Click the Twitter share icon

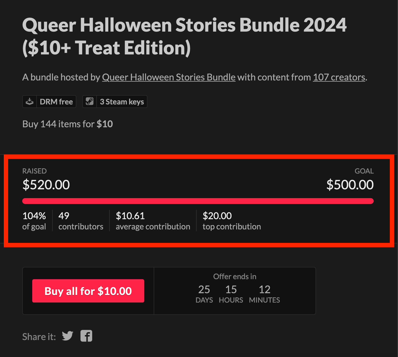68,336
